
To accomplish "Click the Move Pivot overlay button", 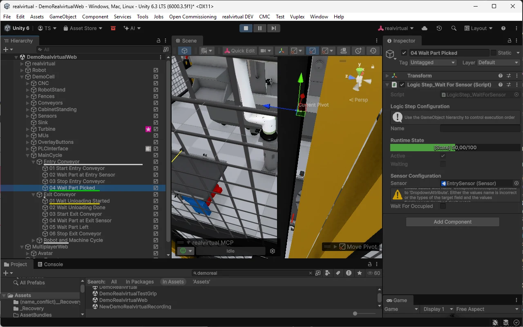I will tap(358, 247).
